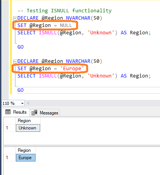Click the NULL keyword in SET statement

click(66, 25)
